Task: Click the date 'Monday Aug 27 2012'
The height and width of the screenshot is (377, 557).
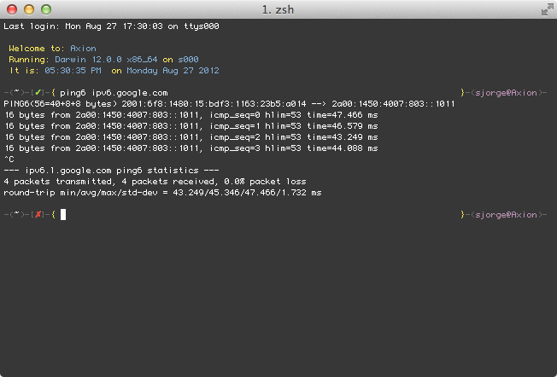Action: click(x=173, y=71)
